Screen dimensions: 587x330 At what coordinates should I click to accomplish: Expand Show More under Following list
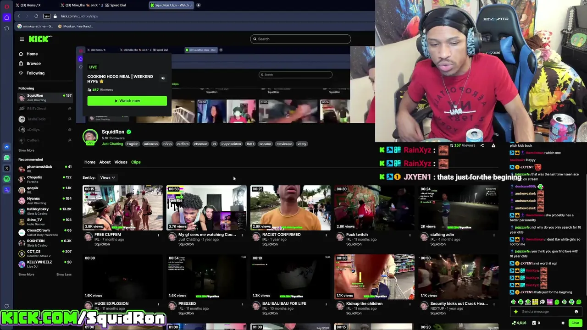click(x=26, y=150)
